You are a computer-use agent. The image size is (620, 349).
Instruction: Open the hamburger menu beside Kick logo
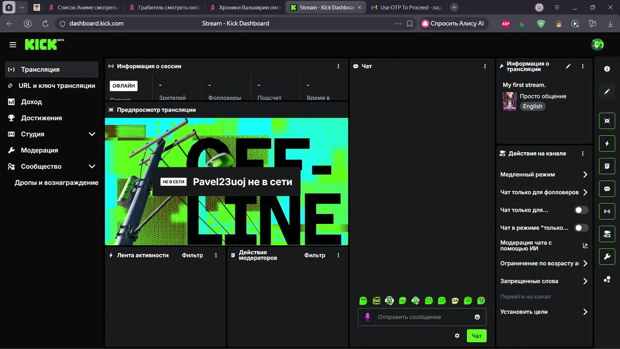[x=13, y=45]
